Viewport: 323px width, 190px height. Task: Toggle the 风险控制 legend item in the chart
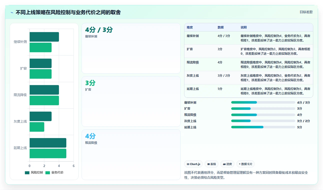(x=34, y=173)
